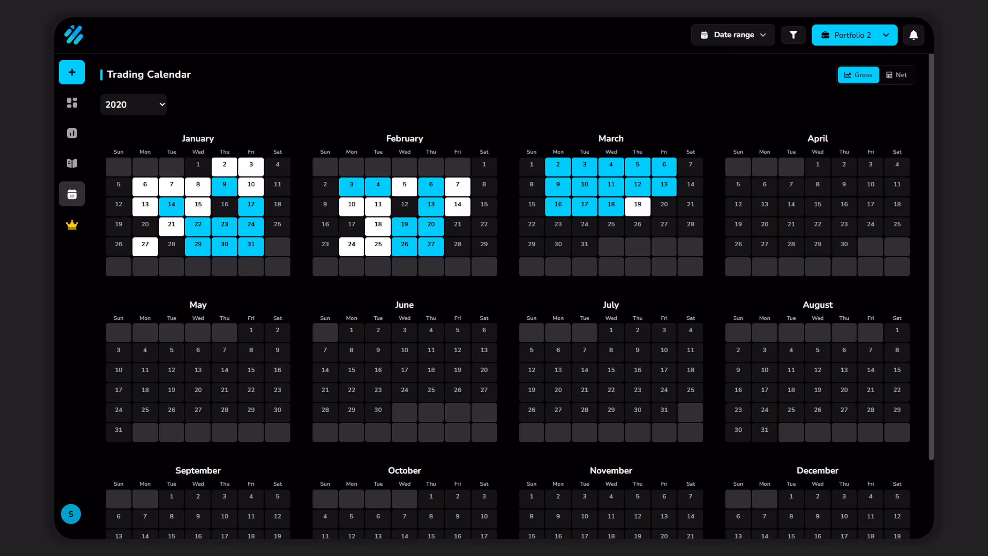This screenshot has height=556, width=988.
Task: Open the Portfolio 2 dropdown
Action: point(854,35)
